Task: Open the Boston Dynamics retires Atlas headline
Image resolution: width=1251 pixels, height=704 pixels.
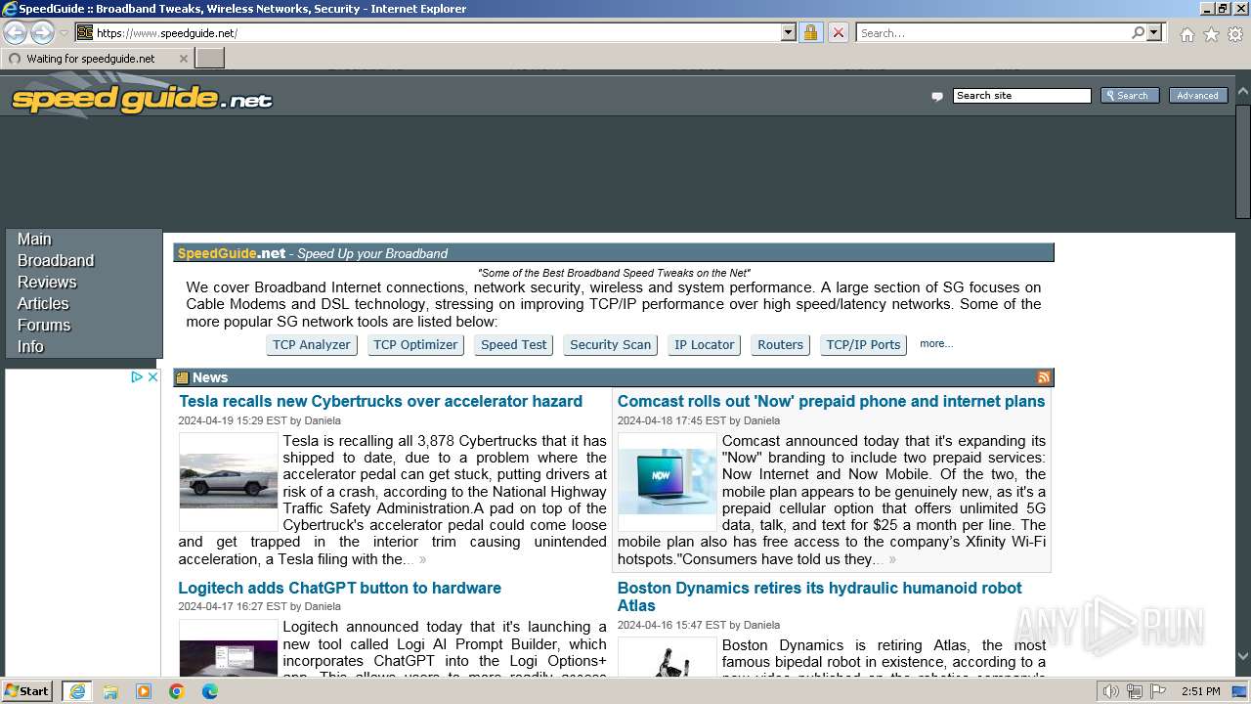Action: (819, 596)
